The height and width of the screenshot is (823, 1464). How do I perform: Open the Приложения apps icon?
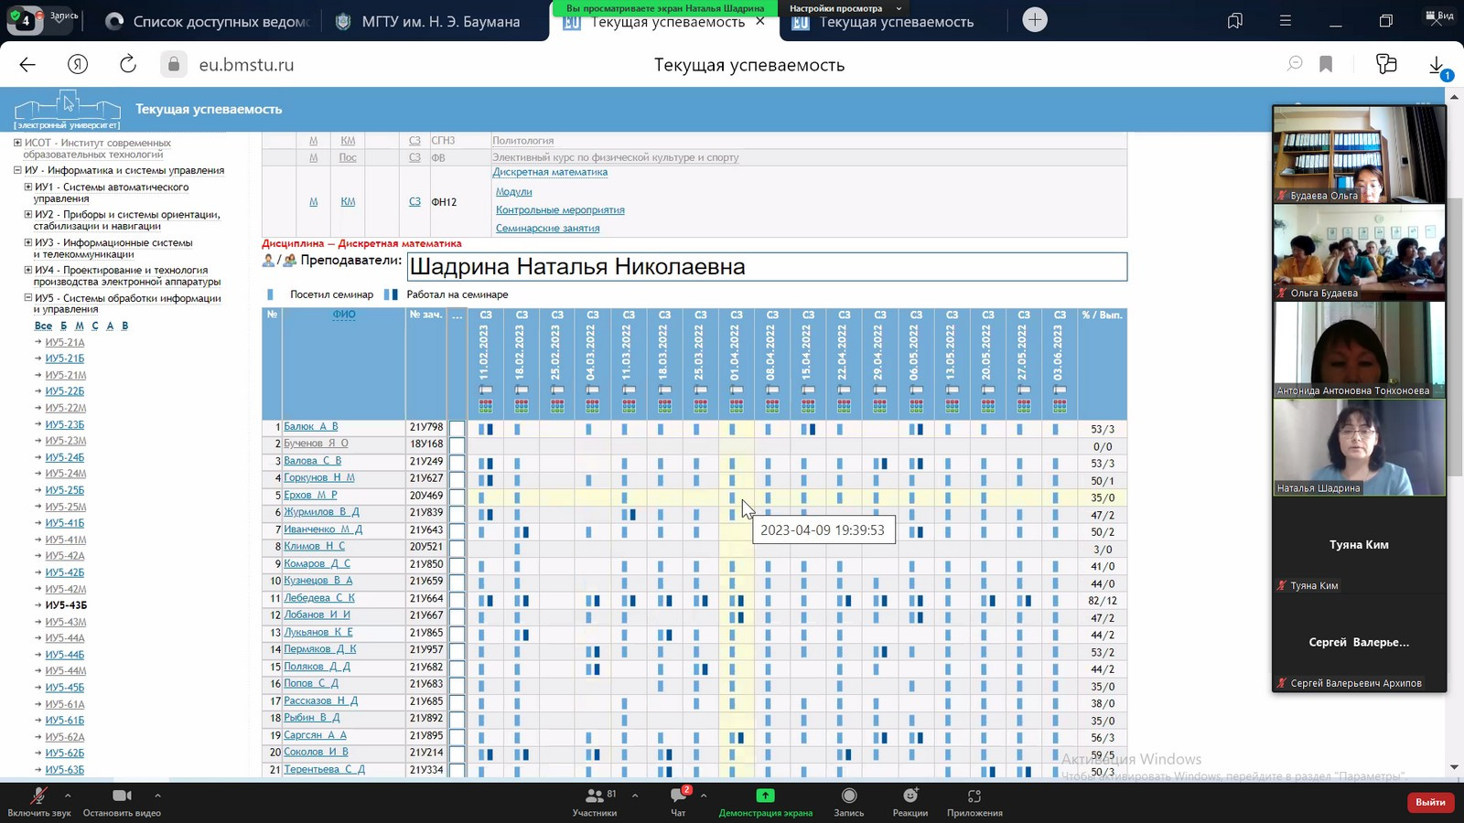[x=974, y=796]
